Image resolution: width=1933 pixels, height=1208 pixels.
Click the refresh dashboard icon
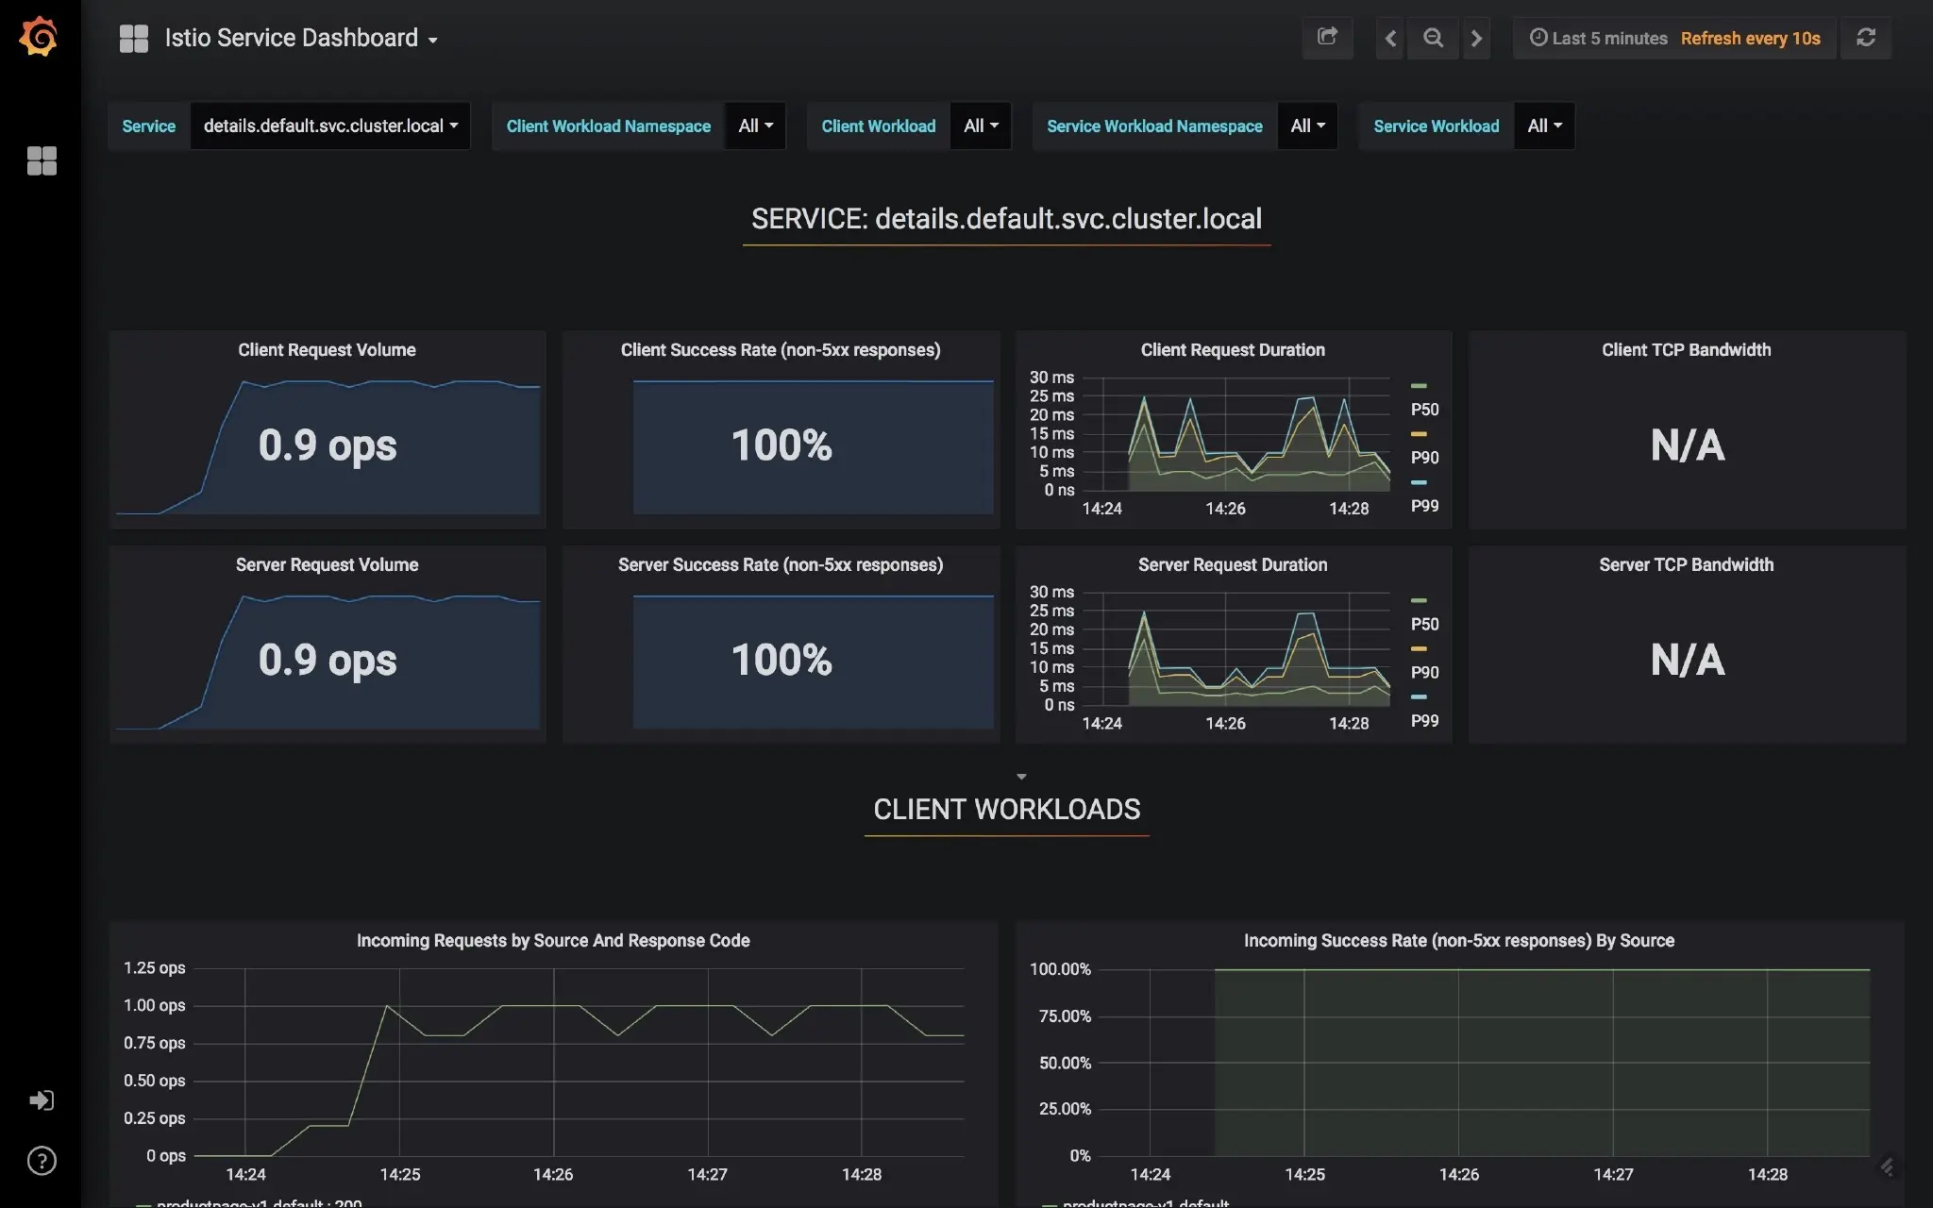pos(1865,38)
